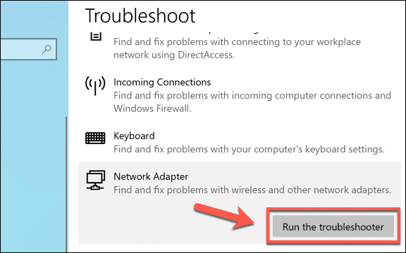The height and width of the screenshot is (253, 406).
Task: Select the Keyboard troubleshooter title
Action: 134,136
